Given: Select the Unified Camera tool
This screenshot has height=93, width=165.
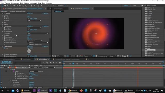Looking at the screenshot, I should click(x=14, y=5).
